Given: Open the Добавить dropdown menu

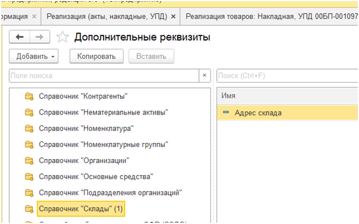Looking at the screenshot, I should (x=34, y=56).
